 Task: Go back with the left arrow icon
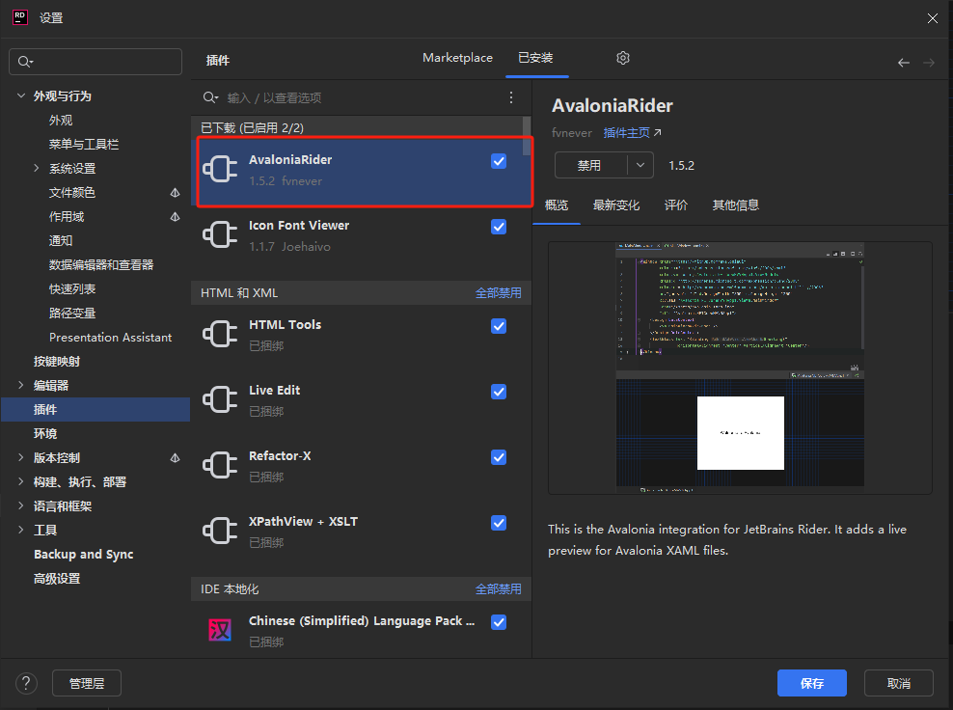904,63
